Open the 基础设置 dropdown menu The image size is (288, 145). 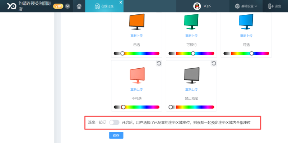[246, 6]
